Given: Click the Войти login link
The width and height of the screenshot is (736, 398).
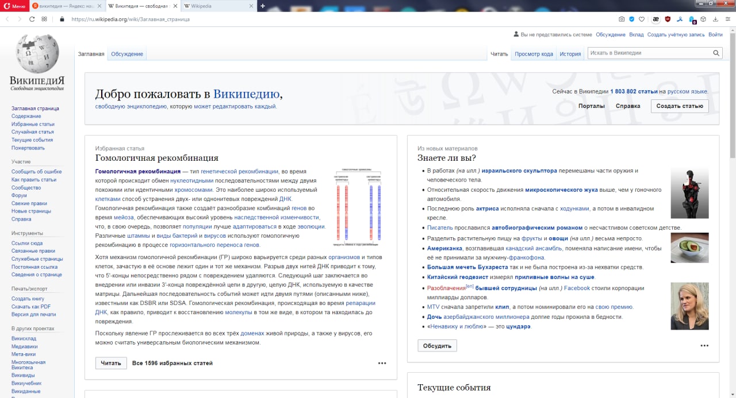Looking at the screenshot, I should tap(715, 35).
